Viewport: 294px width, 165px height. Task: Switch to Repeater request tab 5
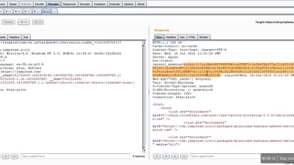[25, 11]
